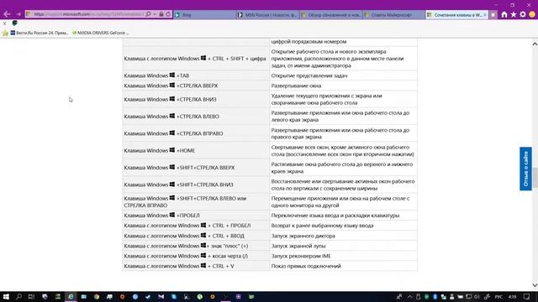
Task: Send feedback via the smiley icon
Action: (x=532, y=14)
